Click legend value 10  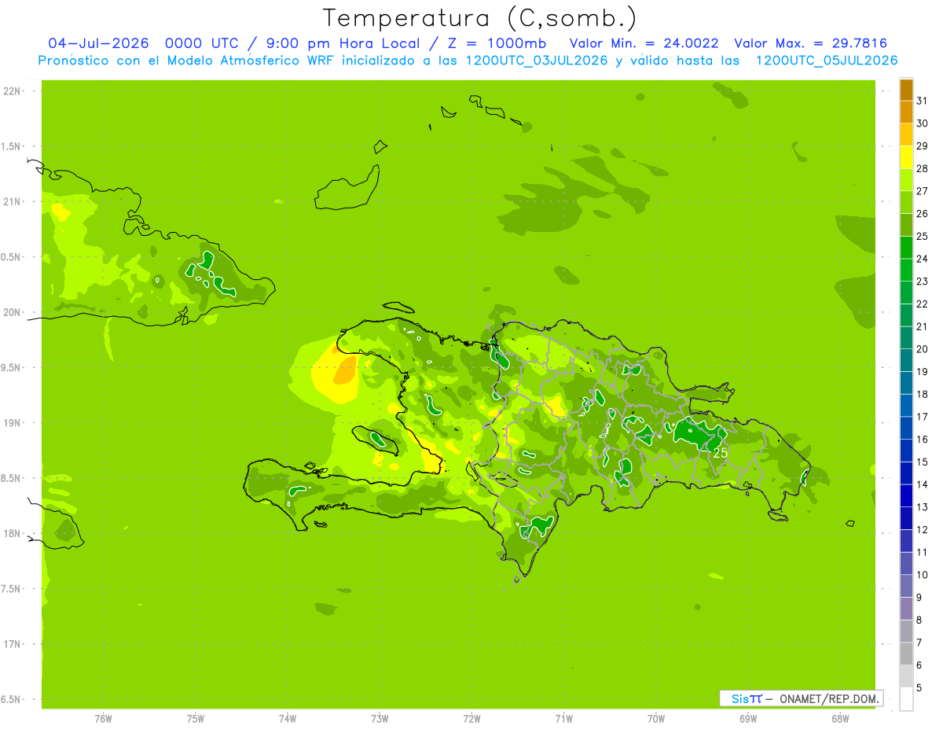tap(923, 575)
